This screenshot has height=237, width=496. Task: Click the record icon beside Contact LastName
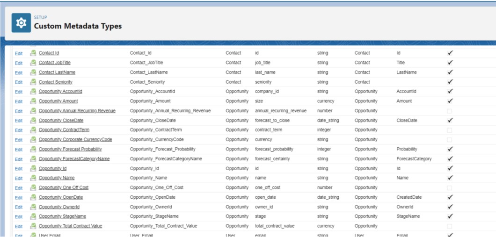pos(33,72)
